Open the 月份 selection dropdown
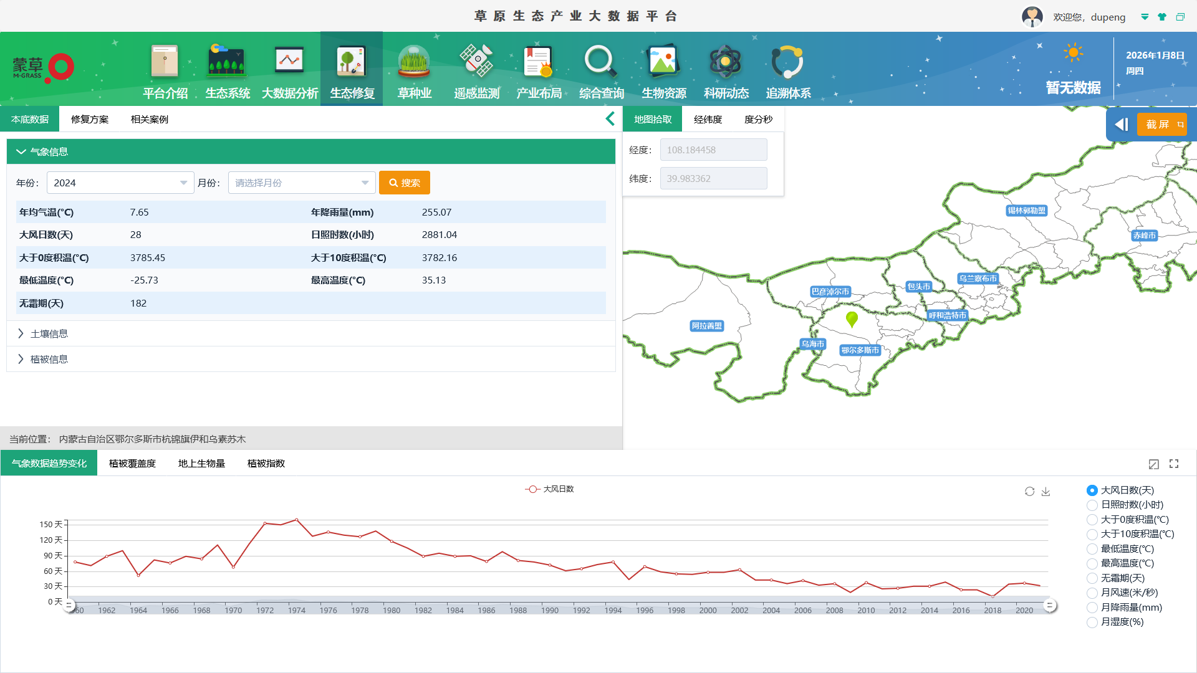This screenshot has height=673, width=1197. pos(302,183)
